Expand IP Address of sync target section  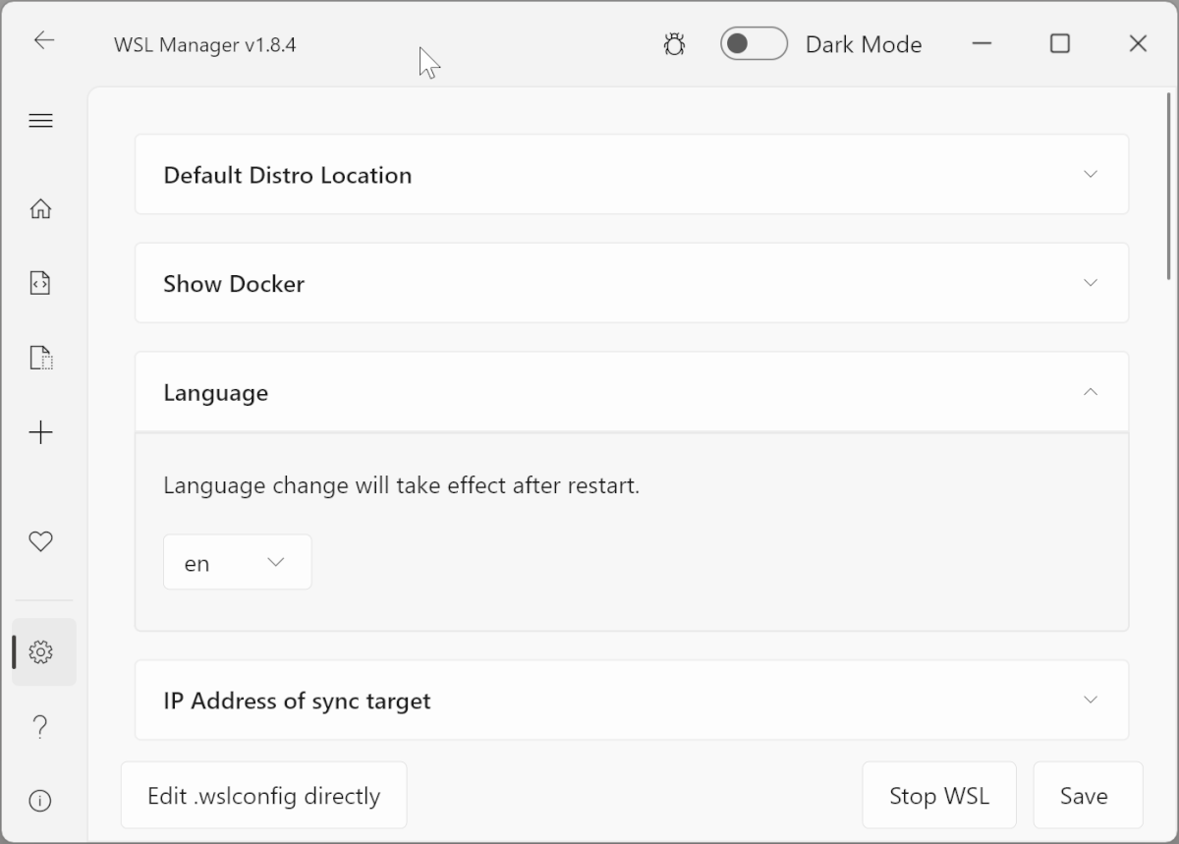632,700
